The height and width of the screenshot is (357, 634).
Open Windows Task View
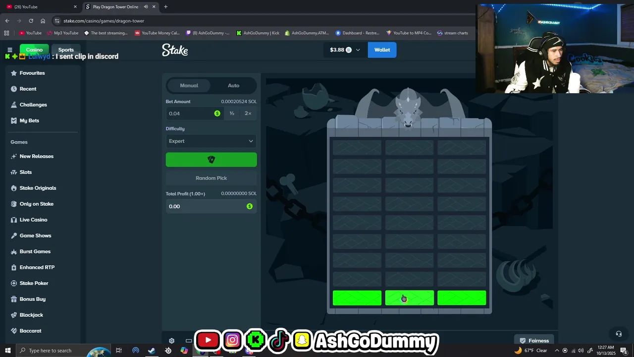click(x=119, y=351)
